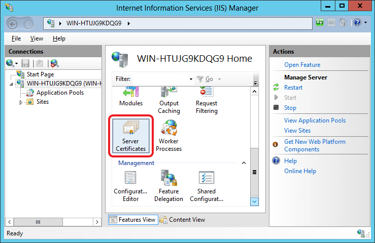Click the Delete Connection icon
The height and width of the screenshot is (243, 375).
pos(54,63)
